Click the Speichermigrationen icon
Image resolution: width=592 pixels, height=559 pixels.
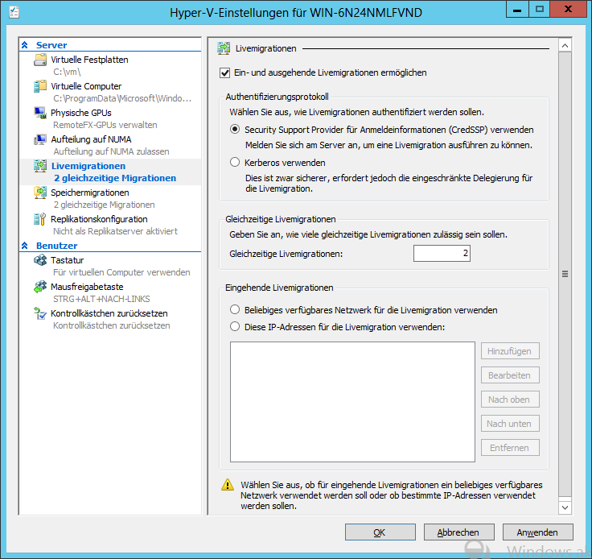click(40, 193)
